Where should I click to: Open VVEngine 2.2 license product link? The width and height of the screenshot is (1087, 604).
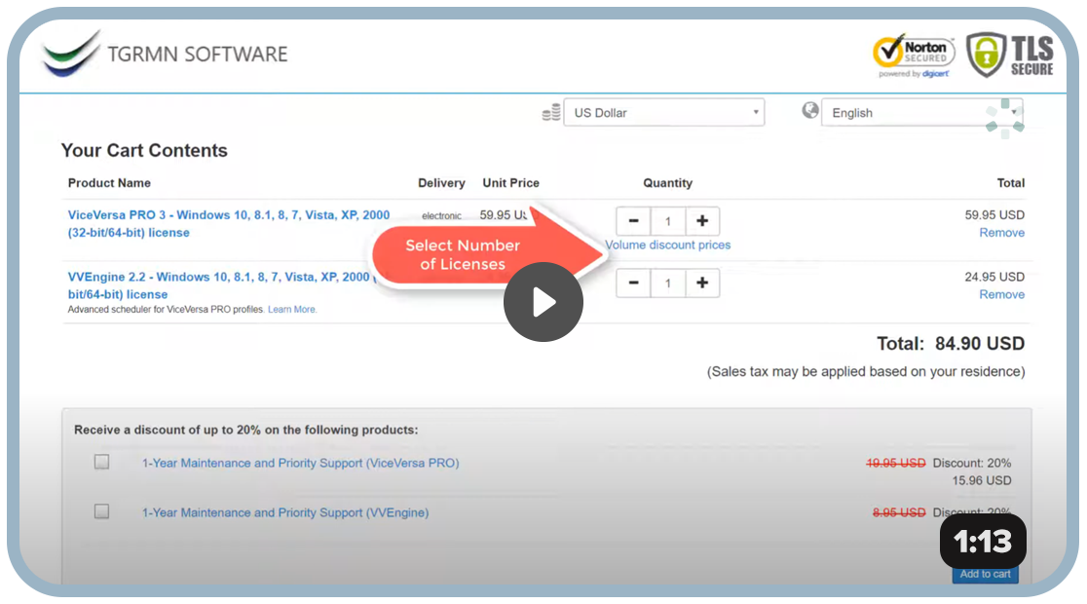coord(222,285)
